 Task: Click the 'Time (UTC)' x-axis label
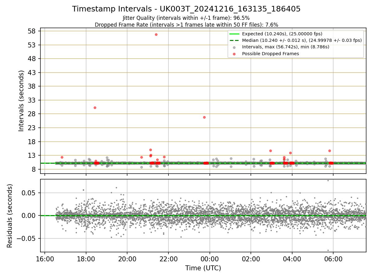click(203, 268)
